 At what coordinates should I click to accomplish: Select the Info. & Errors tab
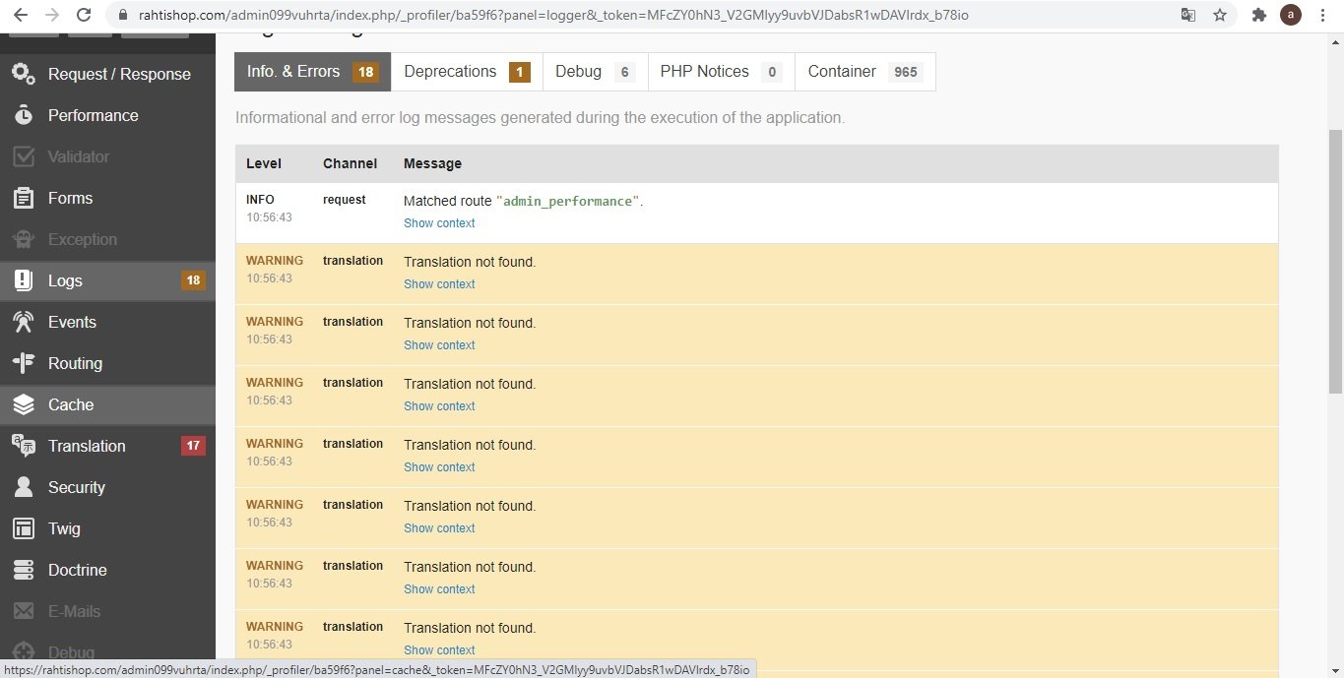[x=312, y=72]
